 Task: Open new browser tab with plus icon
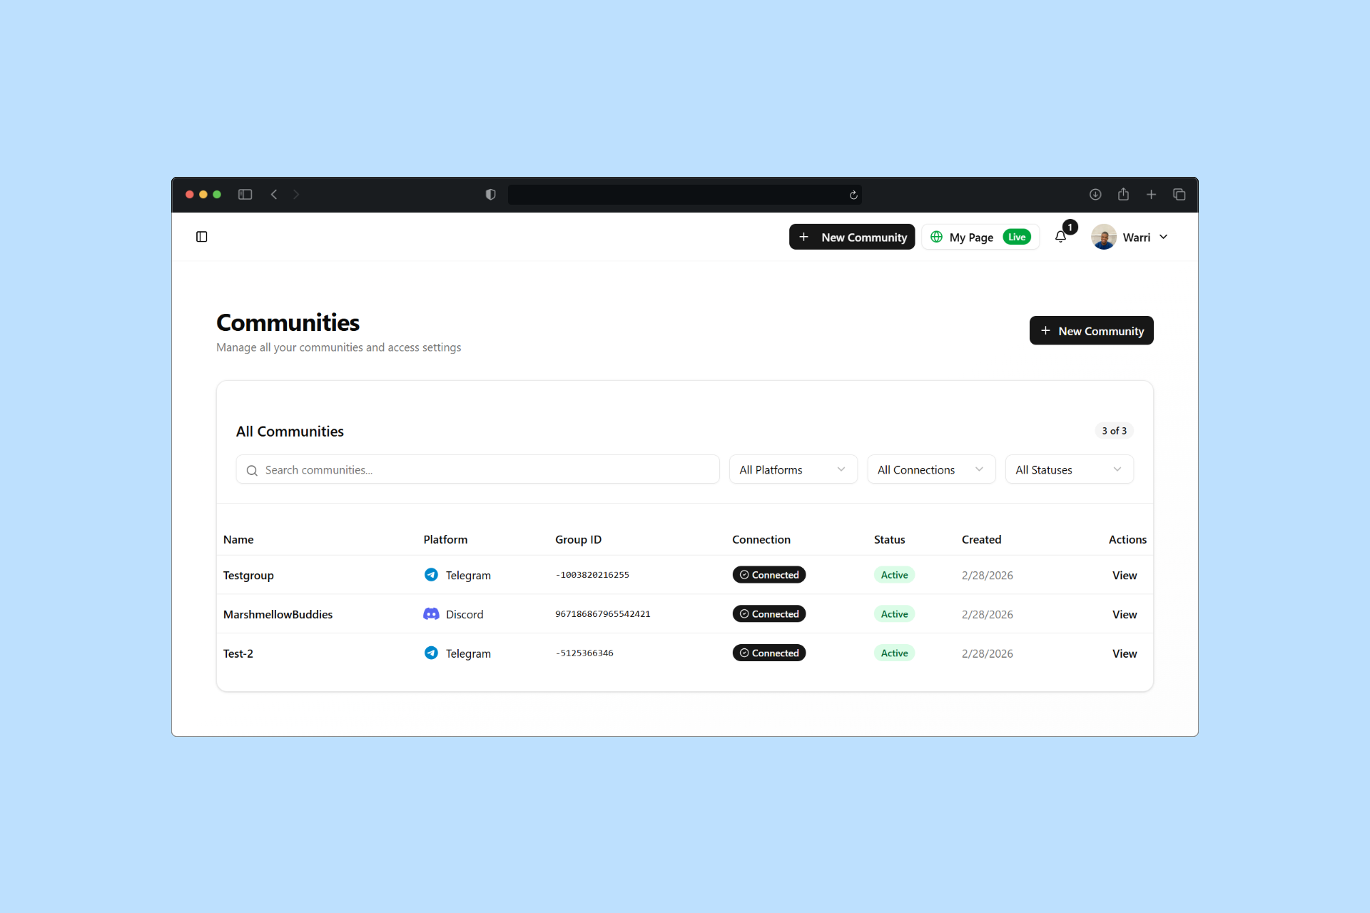coord(1151,195)
